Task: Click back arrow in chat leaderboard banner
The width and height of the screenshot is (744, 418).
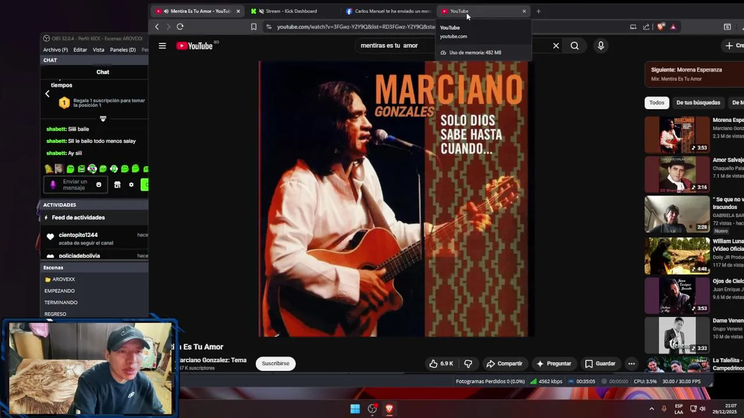Action: (48, 93)
